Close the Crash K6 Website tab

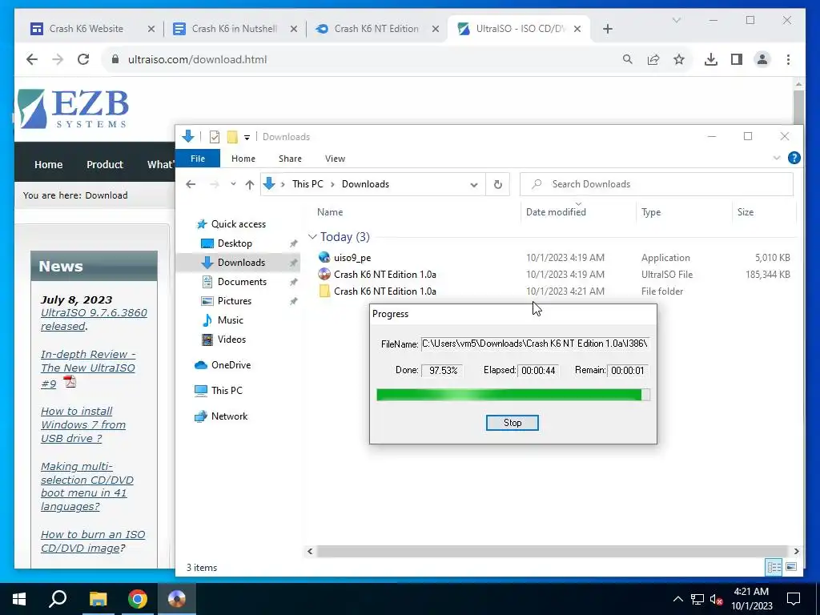tap(151, 29)
